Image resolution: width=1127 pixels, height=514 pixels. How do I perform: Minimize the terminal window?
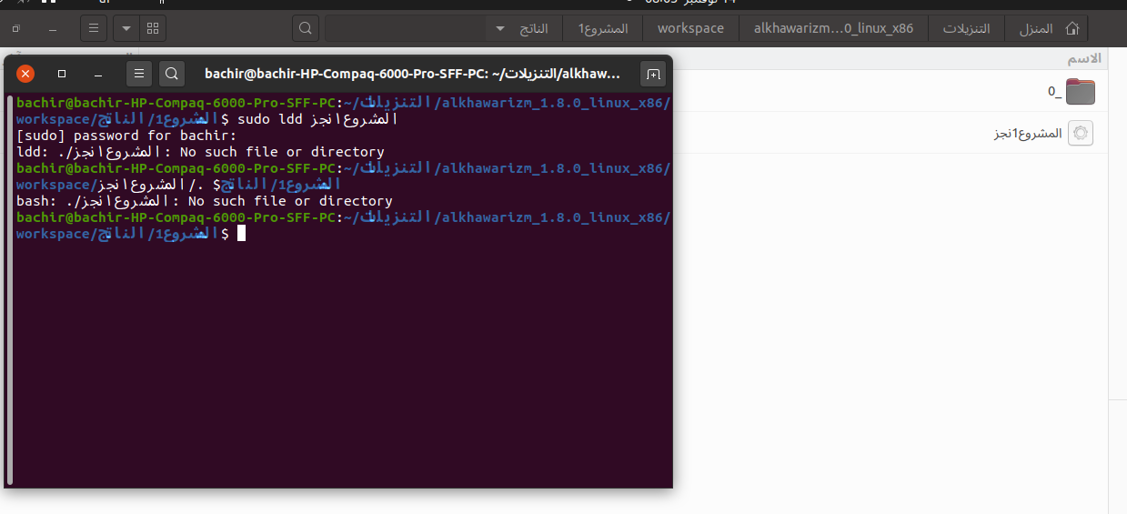pyautogui.click(x=98, y=74)
